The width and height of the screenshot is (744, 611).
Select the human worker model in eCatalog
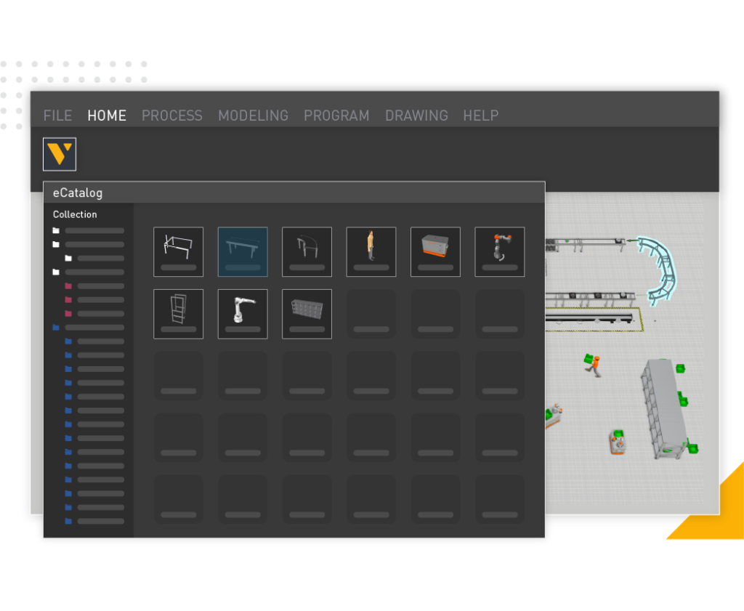pyautogui.click(x=371, y=251)
